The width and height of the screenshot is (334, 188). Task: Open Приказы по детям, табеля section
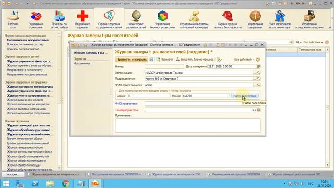coord(59,20)
